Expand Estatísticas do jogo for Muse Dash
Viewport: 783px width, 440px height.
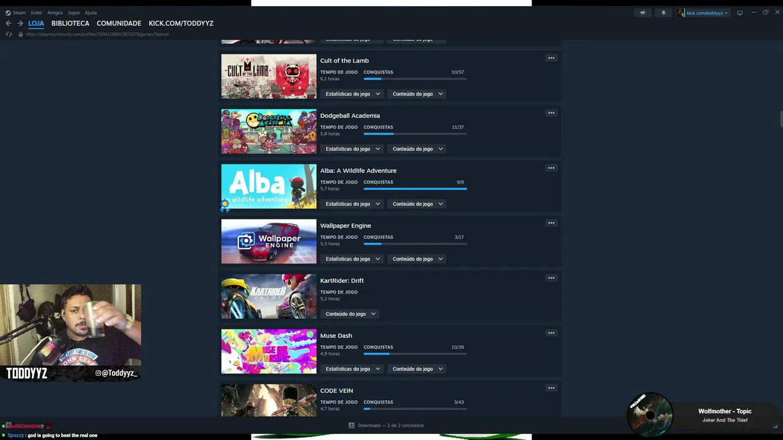(x=353, y=369)
